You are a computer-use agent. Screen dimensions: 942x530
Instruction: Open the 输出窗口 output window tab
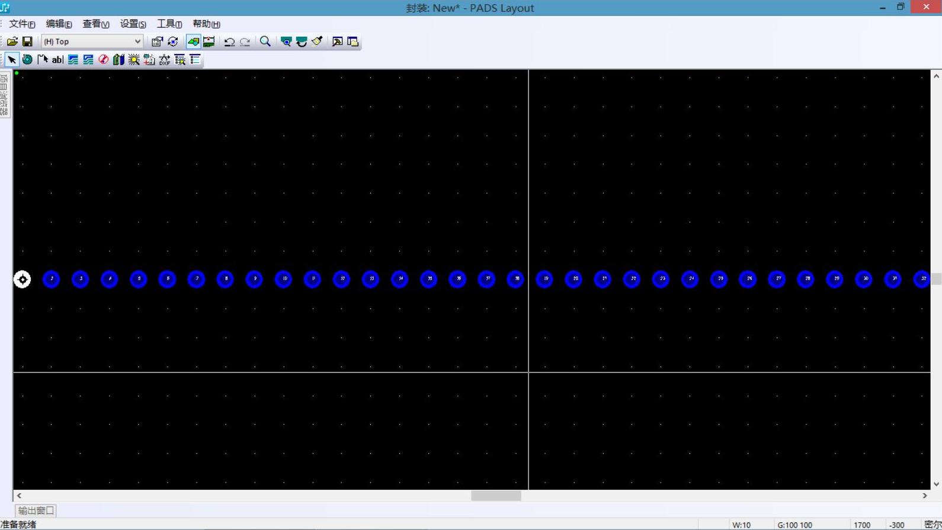[x=36, y=510]
